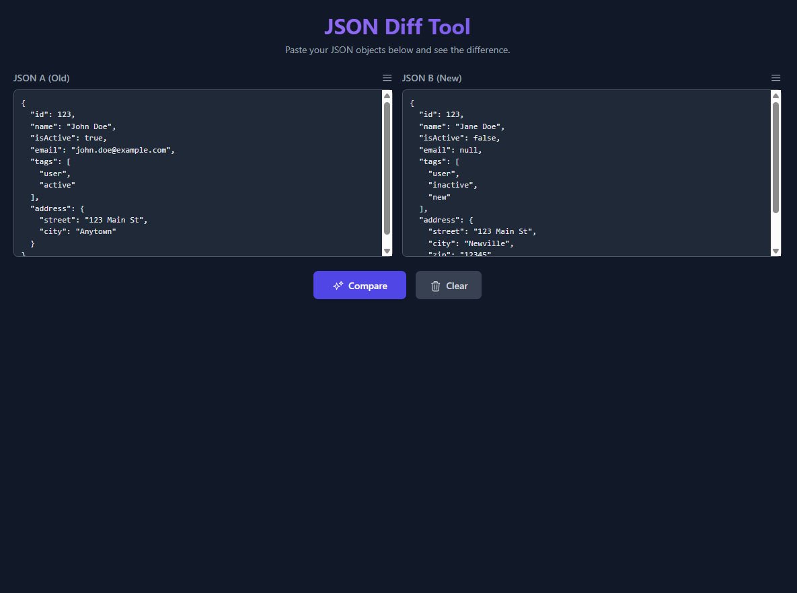Click the JSON A scrollbar down arrow
The height and width of the screenshot is (593, 797).
[387, 251]
